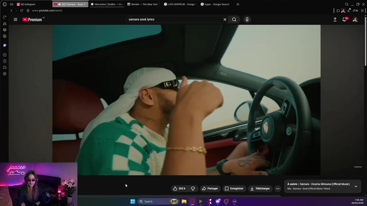Click the Partager share button

[210, 189]
